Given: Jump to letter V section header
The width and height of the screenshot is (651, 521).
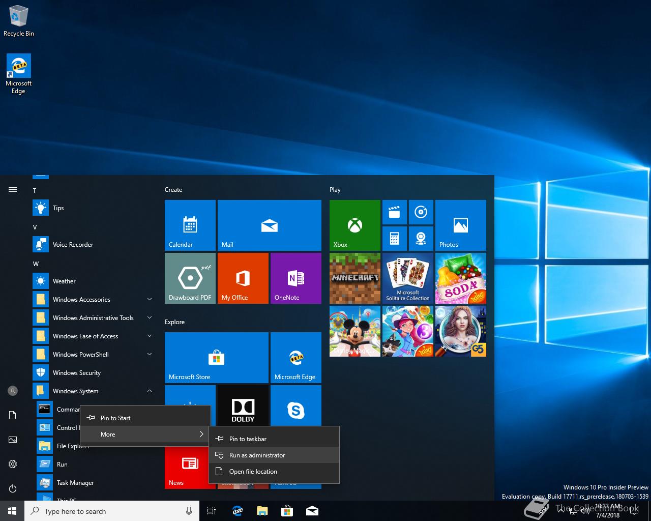Looking at the screenshot, I should (35, 227).
